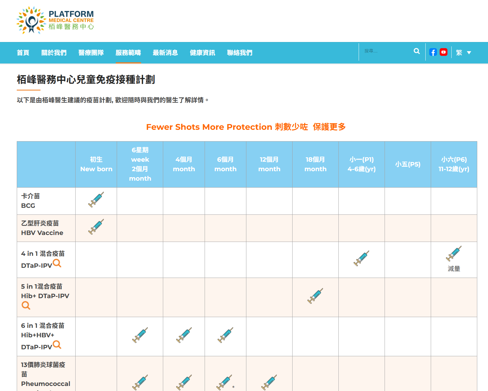This screenshot has width=488, height=391.
Task: Click the 6星期 week 2個月 column header
Action: pos(140,164)
